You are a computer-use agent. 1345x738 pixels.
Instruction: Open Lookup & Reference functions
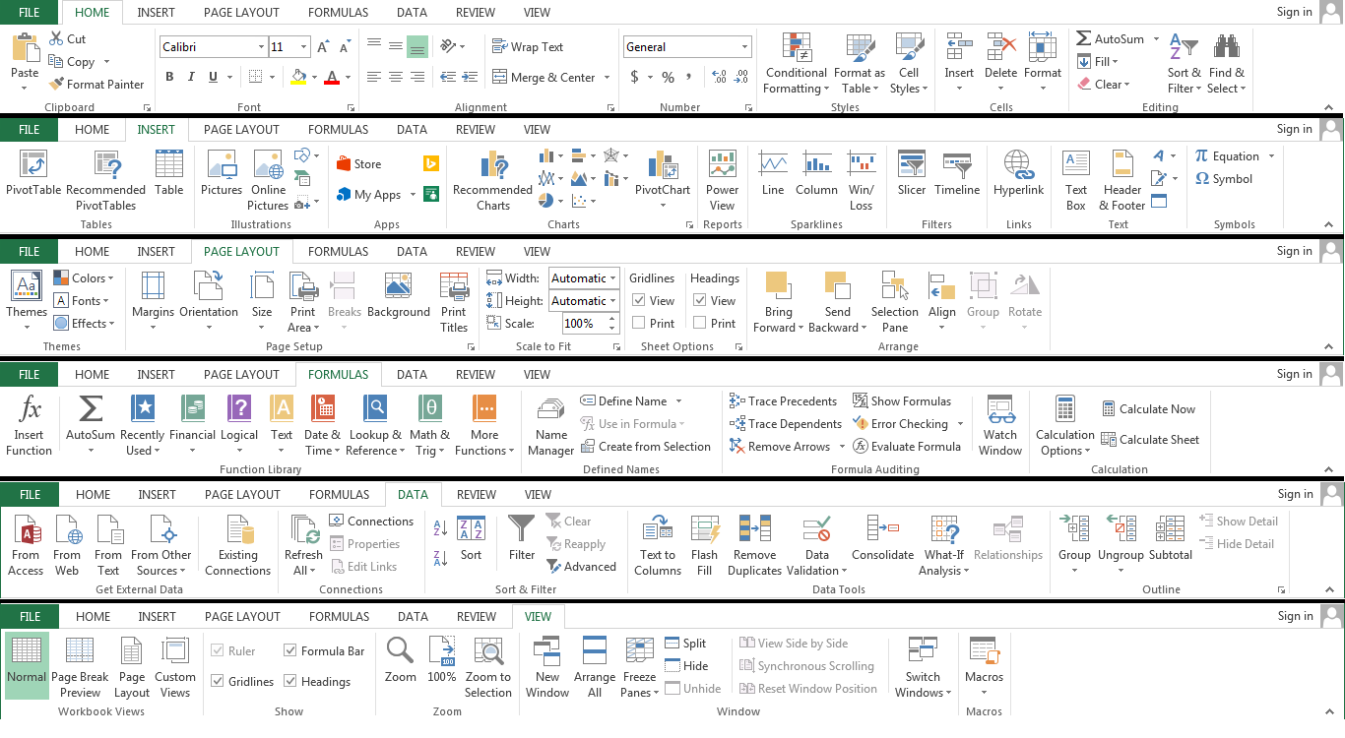point(375,424)
